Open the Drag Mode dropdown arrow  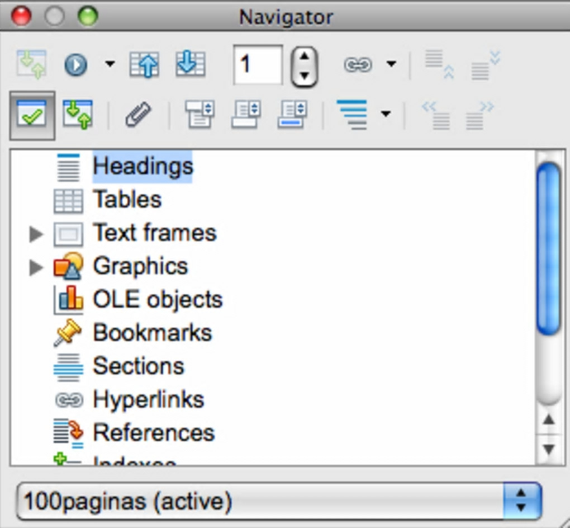coord(391,64)
